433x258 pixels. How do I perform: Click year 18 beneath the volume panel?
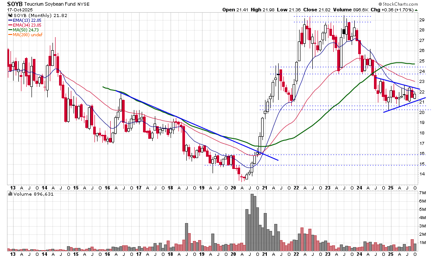(x=171, y=254)
